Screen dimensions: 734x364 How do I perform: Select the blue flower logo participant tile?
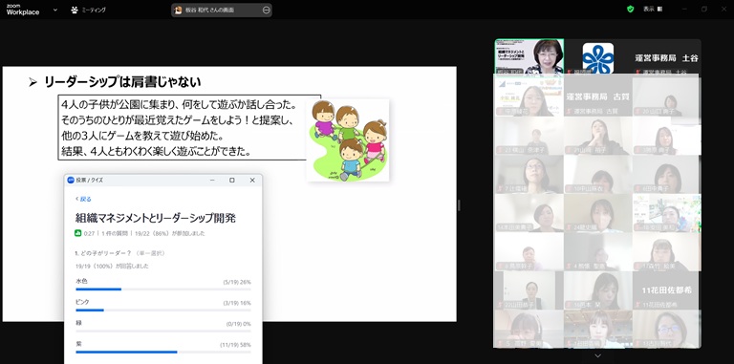click(x=597, y=56)
